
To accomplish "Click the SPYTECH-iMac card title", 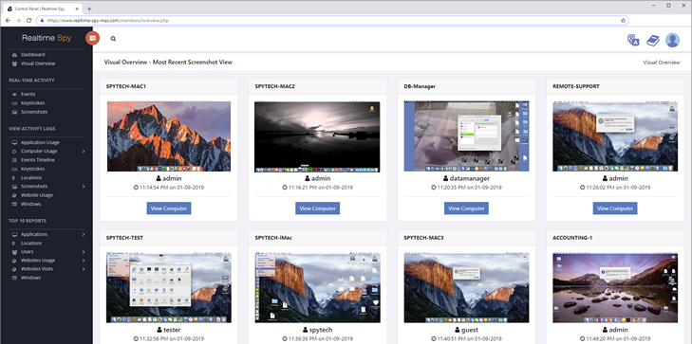I will click(273, 238).
